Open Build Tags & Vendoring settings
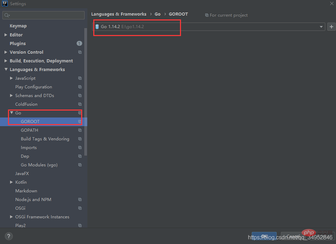 [x=45, y=139]
